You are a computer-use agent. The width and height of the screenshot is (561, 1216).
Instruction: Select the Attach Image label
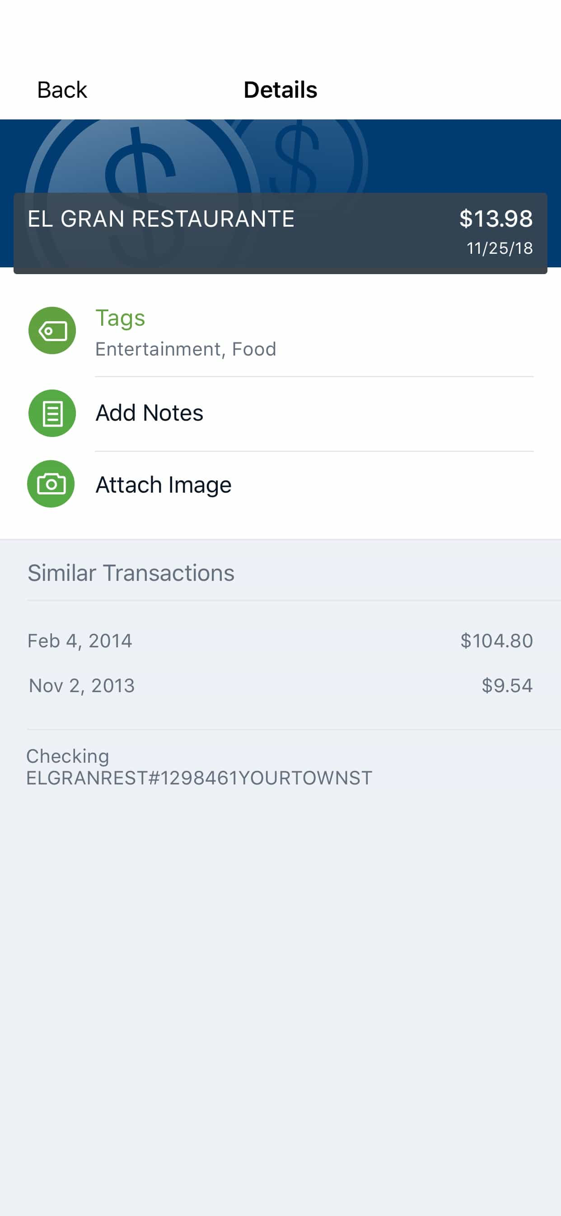coord(164,485)
